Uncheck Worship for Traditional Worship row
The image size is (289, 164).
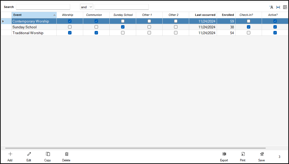70,33
